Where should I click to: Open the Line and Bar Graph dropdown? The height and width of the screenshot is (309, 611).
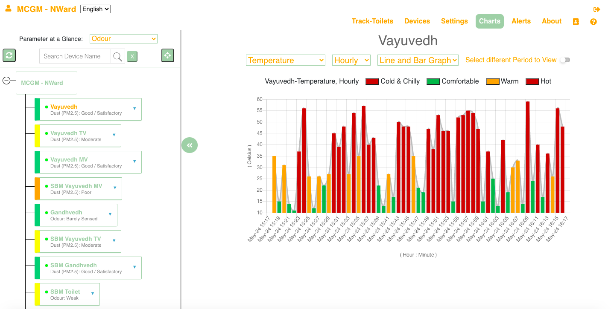[x=418, y=60]
